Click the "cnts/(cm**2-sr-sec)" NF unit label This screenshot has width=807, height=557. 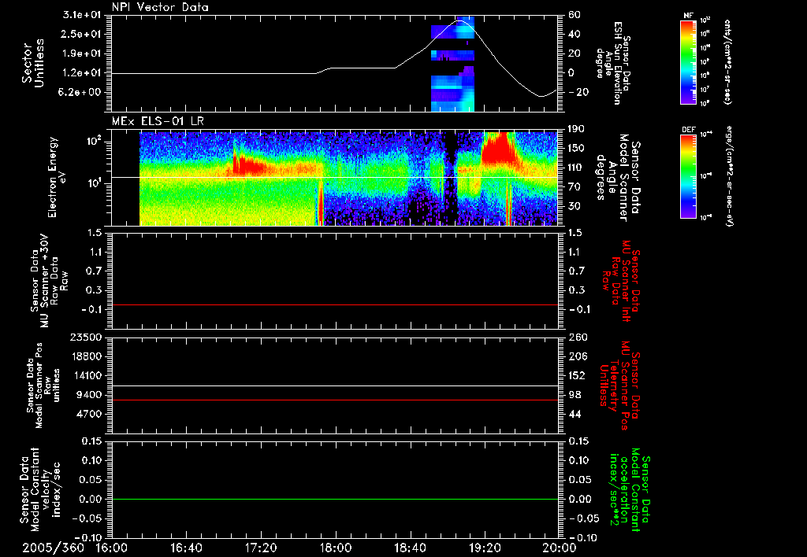[x=727, y=61]
